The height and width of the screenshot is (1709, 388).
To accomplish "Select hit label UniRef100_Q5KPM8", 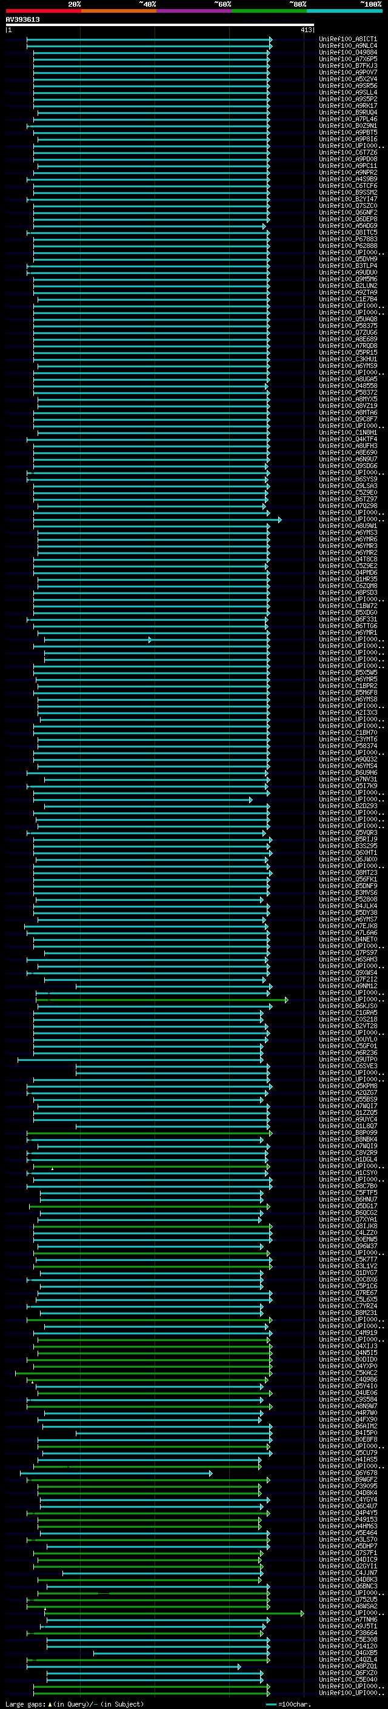I will click(348, 1087).
